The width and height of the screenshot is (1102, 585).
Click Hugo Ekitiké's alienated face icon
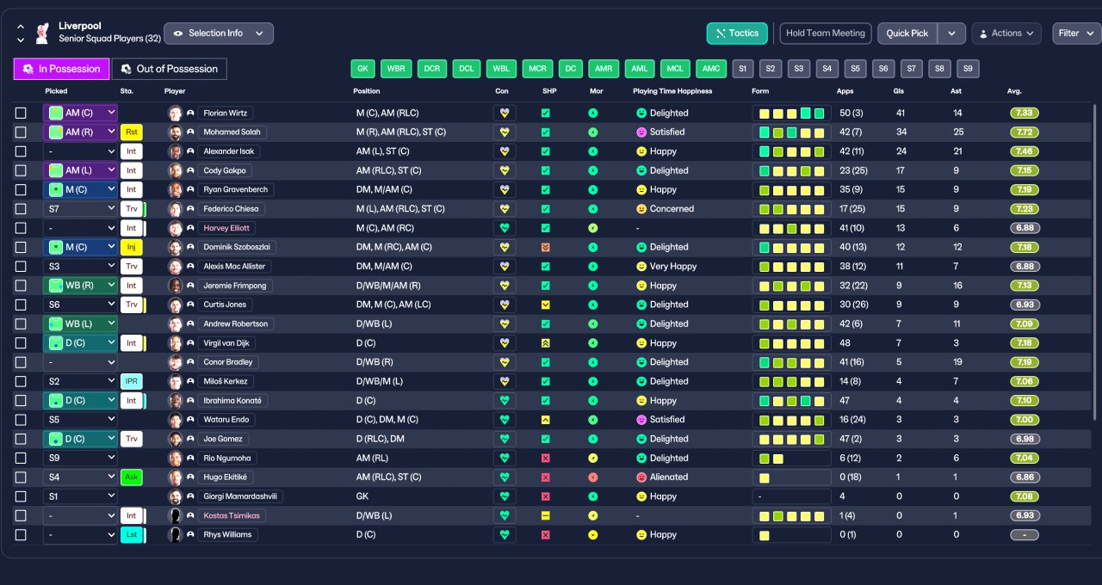641,477
